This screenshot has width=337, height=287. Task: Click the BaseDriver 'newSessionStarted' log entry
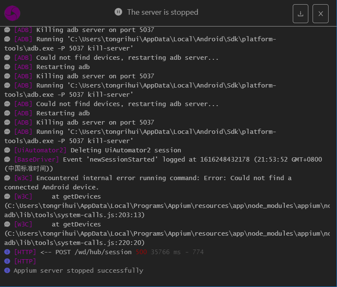coord(163,164)
